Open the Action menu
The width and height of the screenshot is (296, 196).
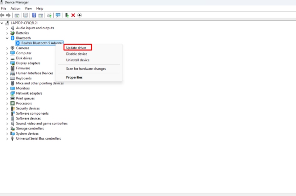16,9
